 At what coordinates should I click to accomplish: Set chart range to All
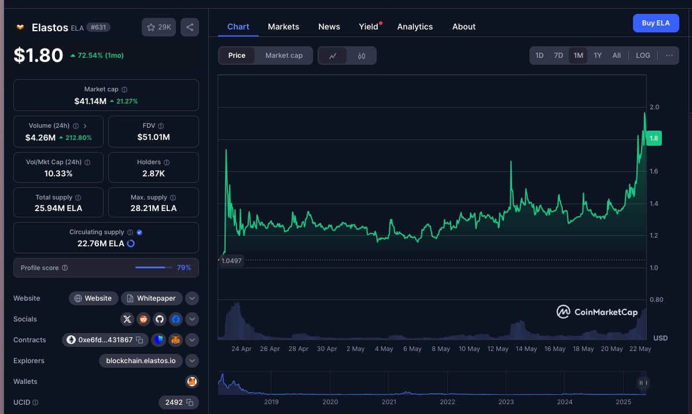click(617, 56)
